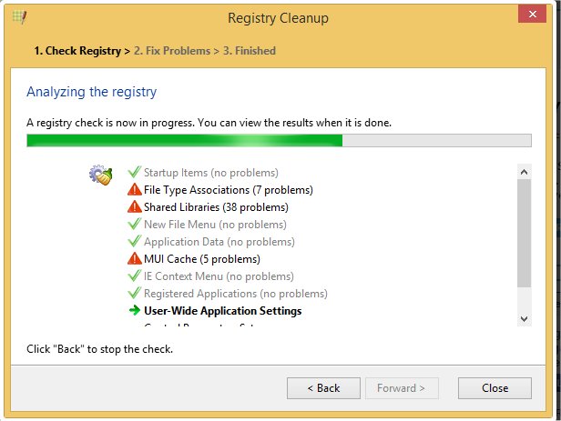This screenshot has height=421, width=561.
Task: Select the IE Context Menu result row
Action: (218, 276)
